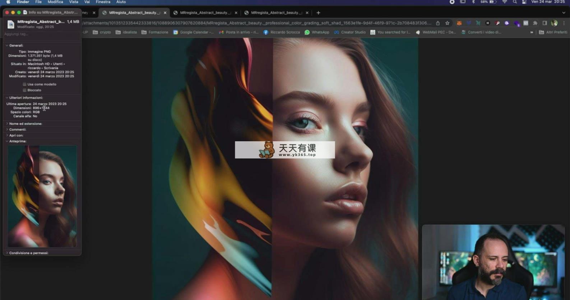Close the active MRregista_Abstract_beauty tab
Screen dimensions: 570x300
[165, 13]
